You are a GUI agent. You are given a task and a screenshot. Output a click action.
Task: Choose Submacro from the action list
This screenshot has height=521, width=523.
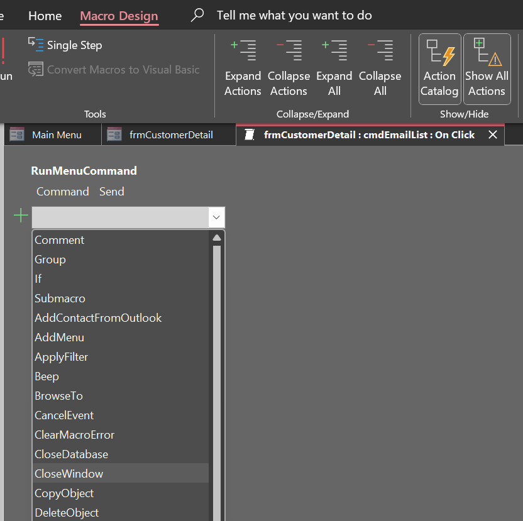pos(121,299)
